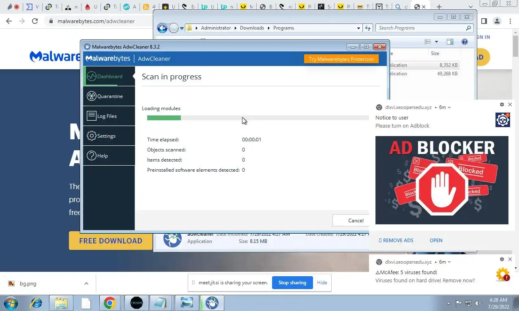Hide the screen sharing bar

click(322, 283)
